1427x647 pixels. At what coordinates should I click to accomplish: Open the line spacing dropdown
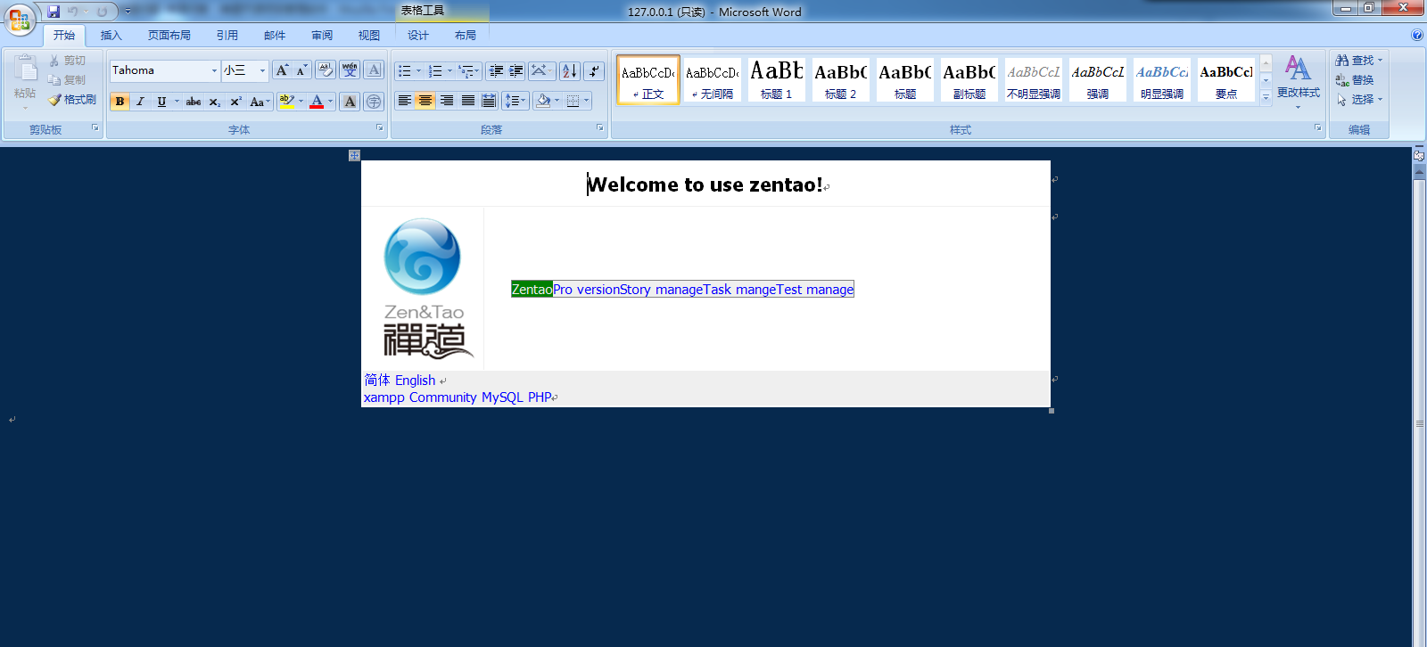tap(516, 101)
